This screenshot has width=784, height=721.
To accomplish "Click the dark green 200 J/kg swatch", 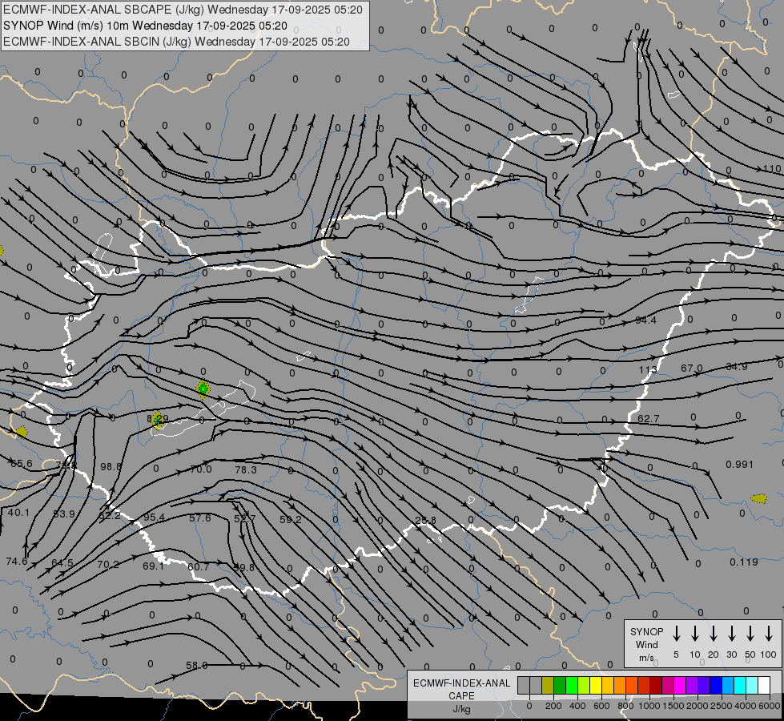I will pos(560,685).
